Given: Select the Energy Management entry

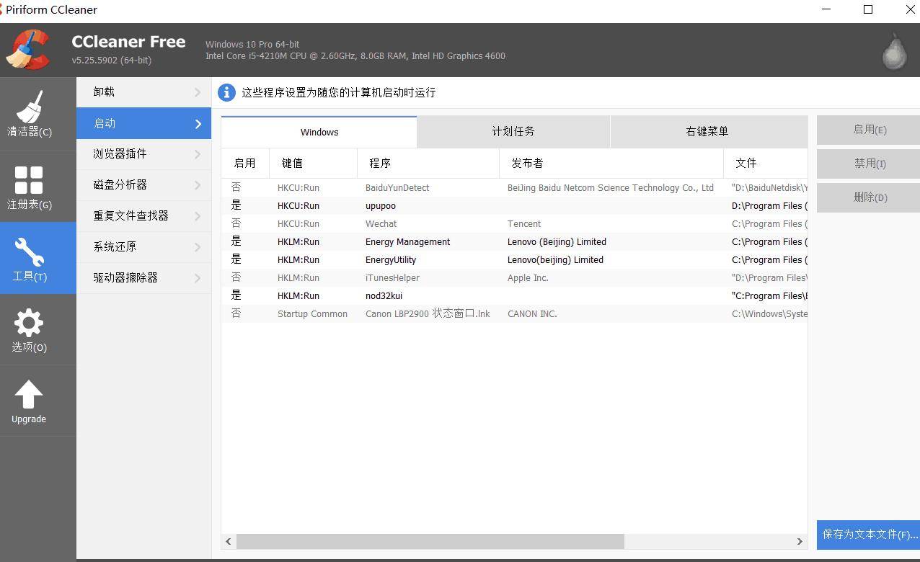Looking at the screenshot, I should (x=514, y=241).
